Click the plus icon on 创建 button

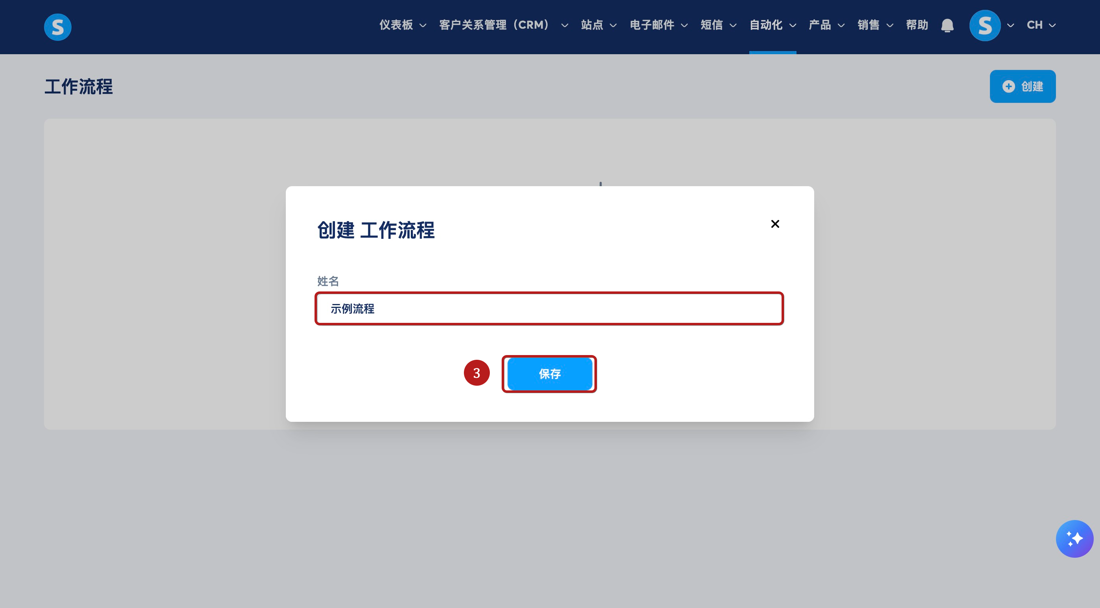pos(1008,87)
